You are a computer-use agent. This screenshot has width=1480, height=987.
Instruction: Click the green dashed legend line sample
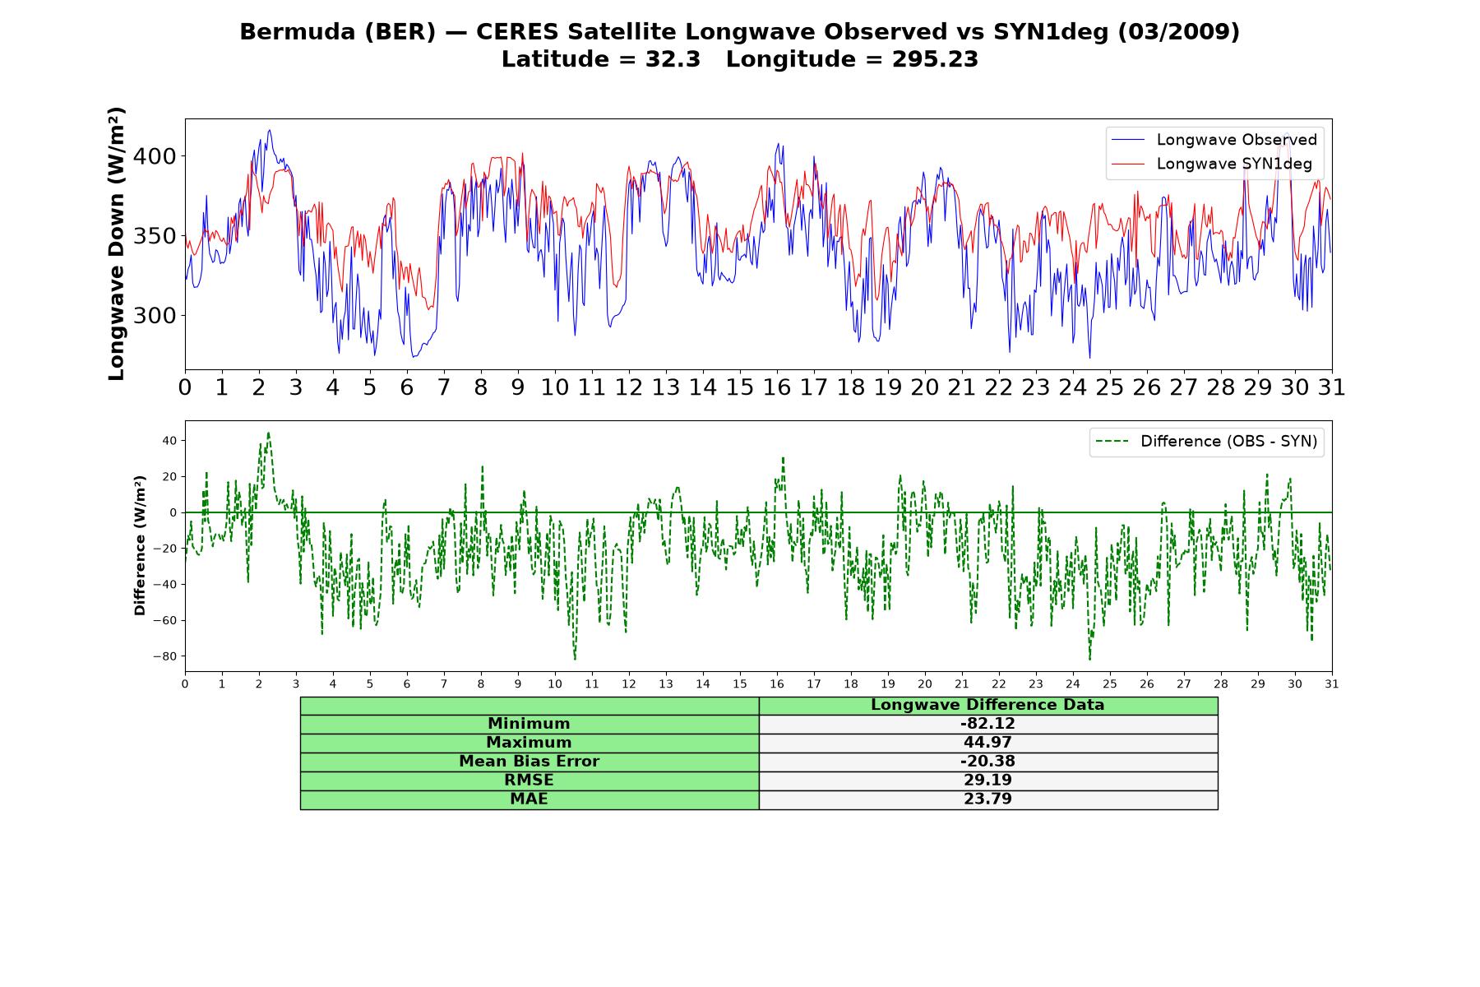[1112, 442]
